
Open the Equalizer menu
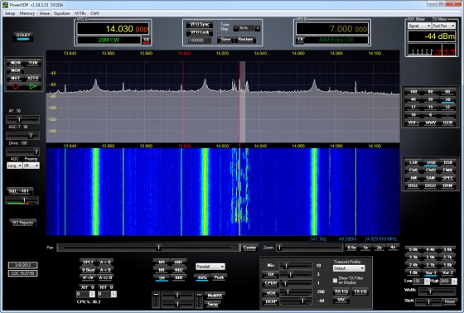click(62, 13)
